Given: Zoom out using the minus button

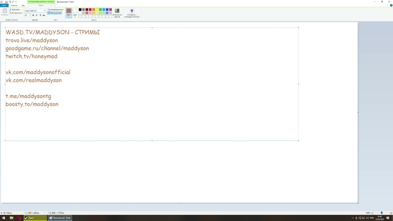Looking at the screenshot, I should click(x=372, y=213).
